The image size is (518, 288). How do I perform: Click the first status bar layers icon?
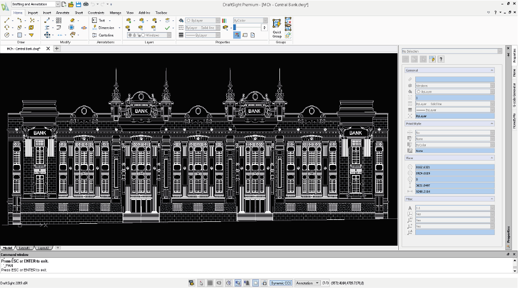[x=191, y=283]
